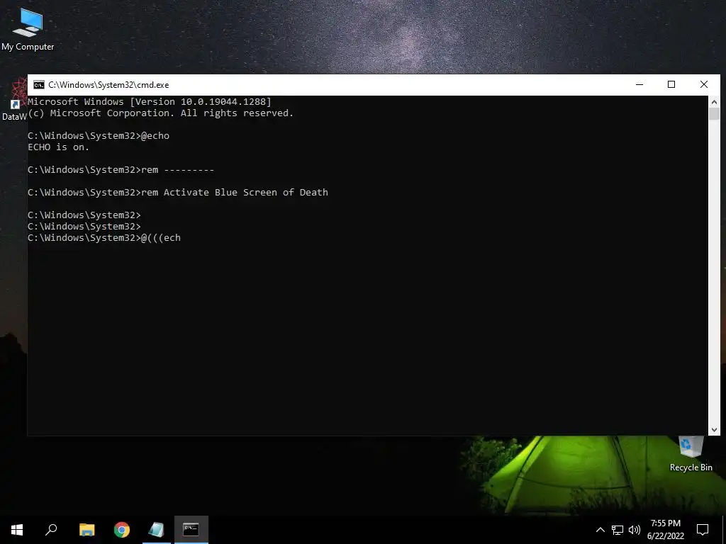Maximize the cmd.exe window
The height and width of the screenshot is (544, 726).
click(x=671, y=85)
